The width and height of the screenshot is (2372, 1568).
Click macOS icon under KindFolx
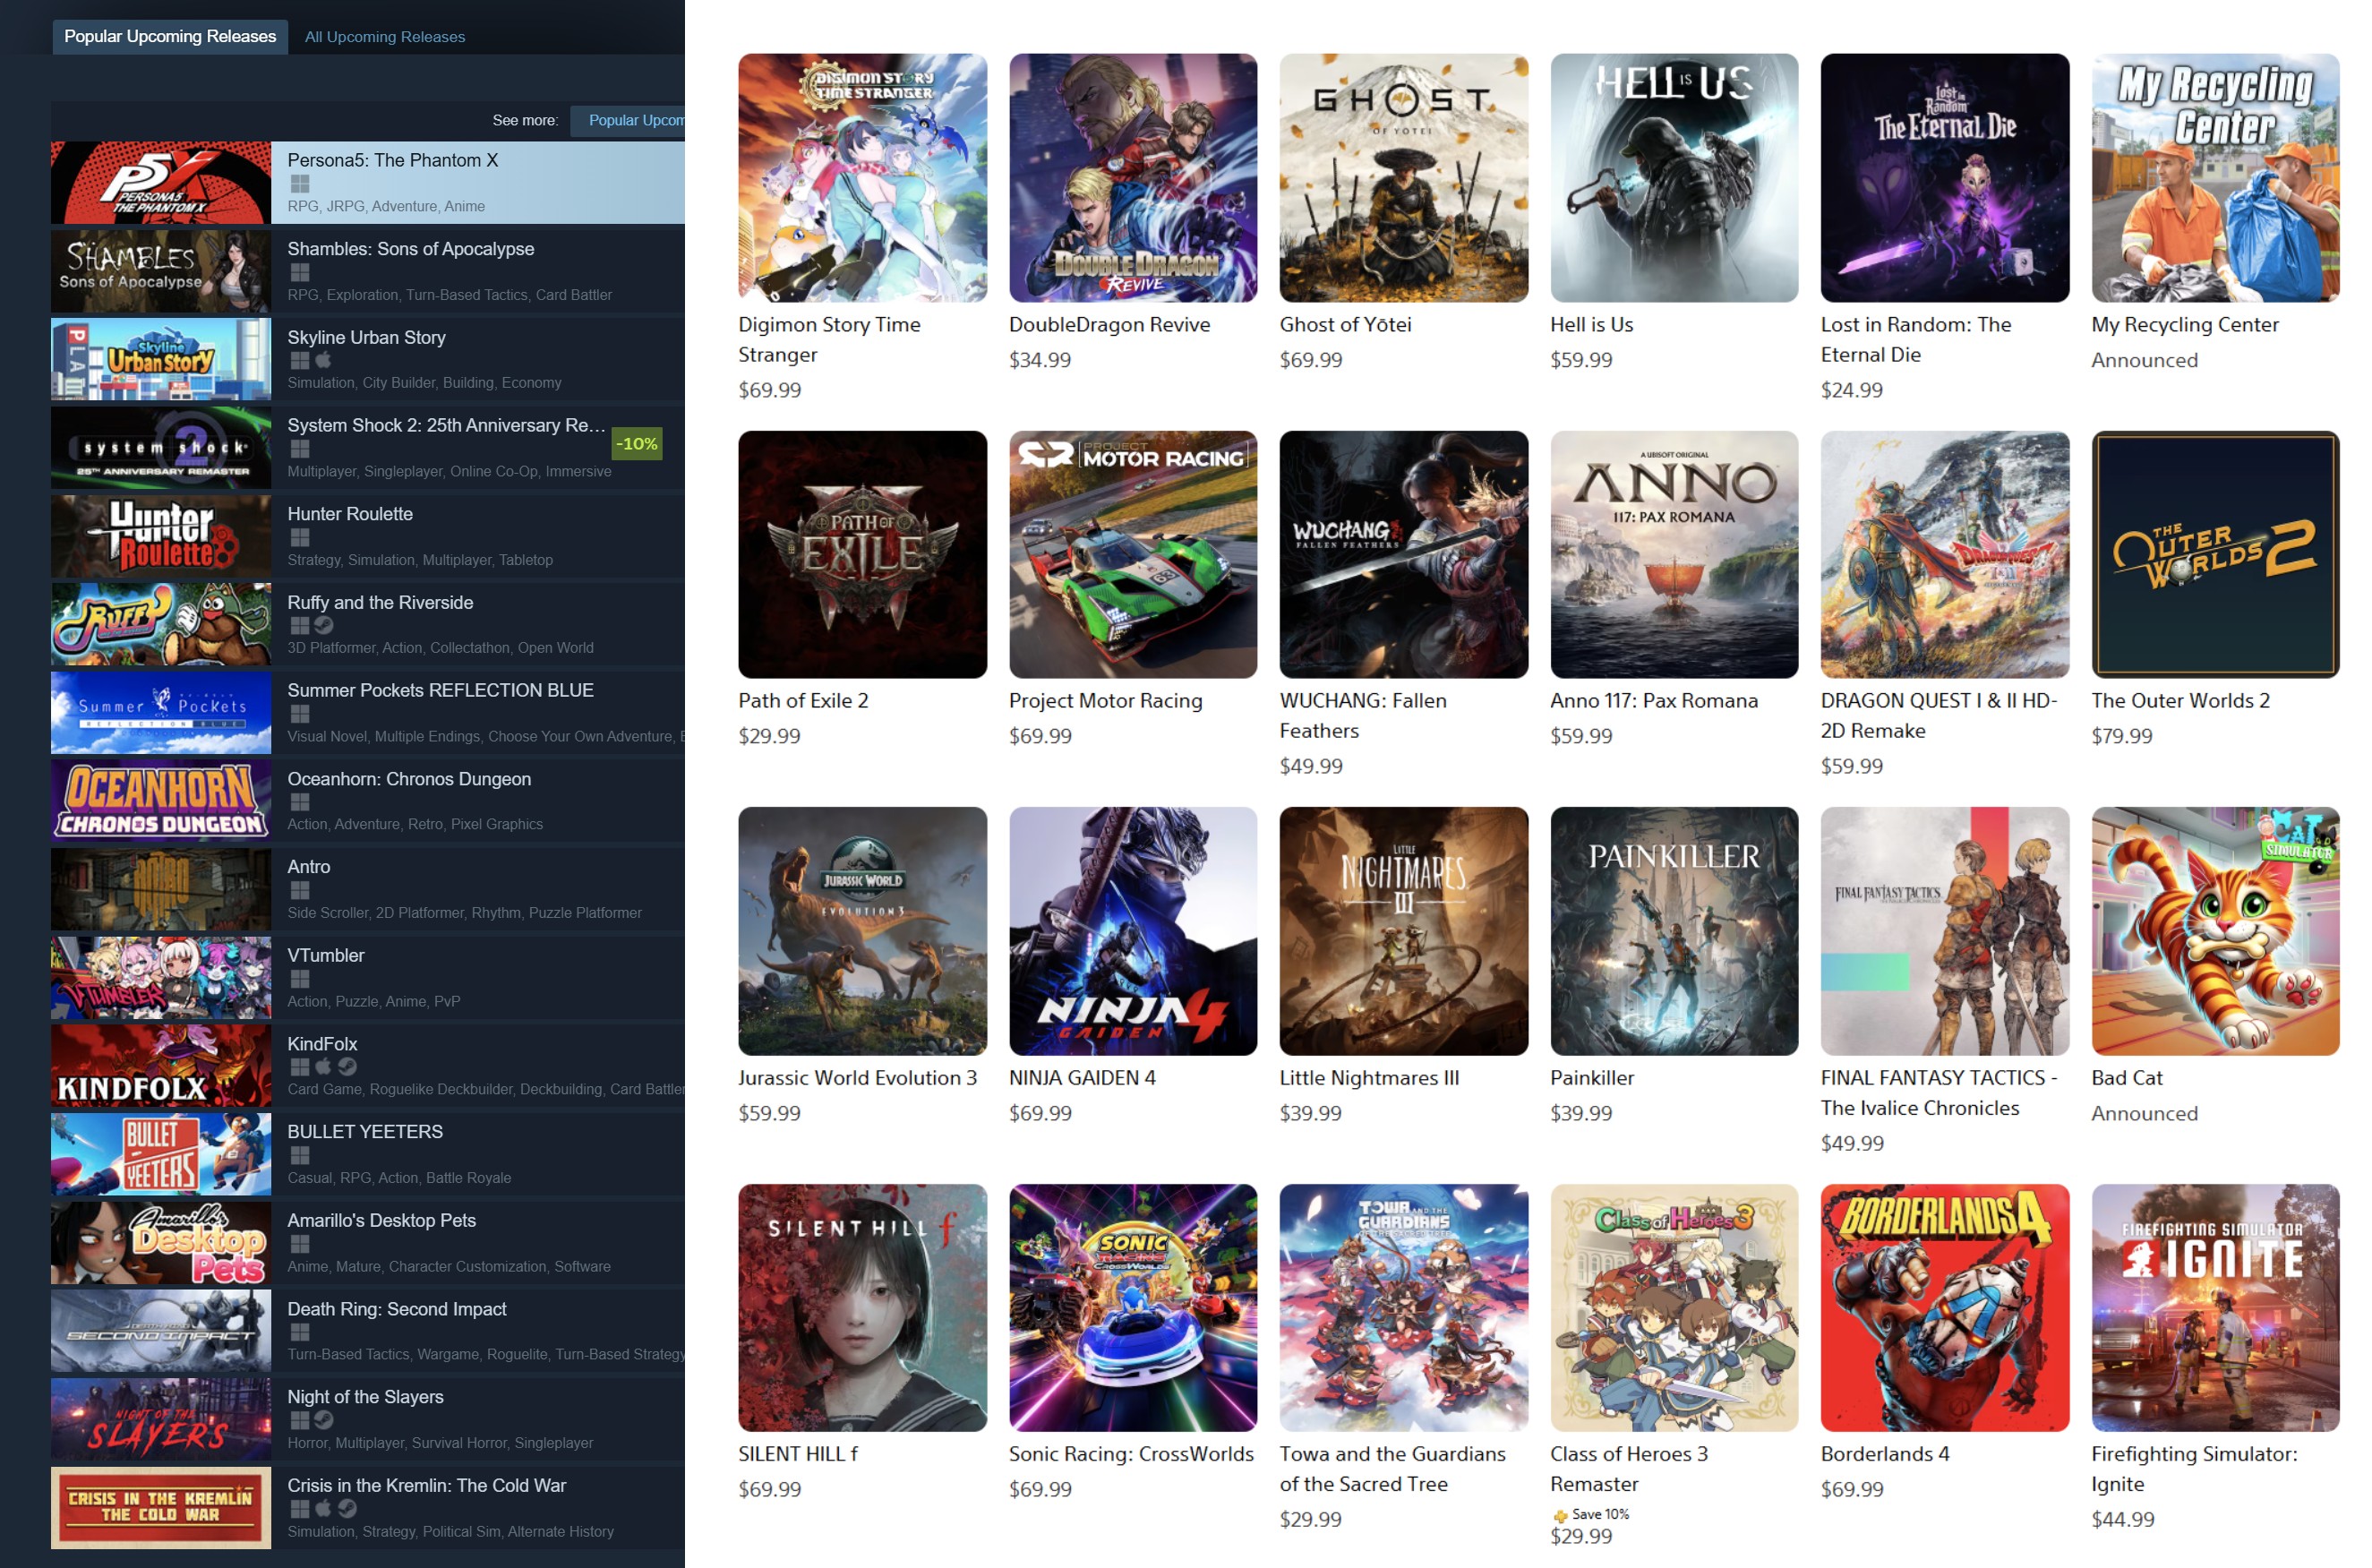(x=323, y=1067)
